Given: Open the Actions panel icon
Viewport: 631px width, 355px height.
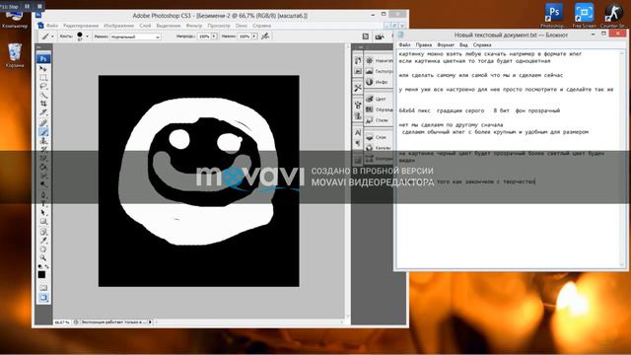Looking at the screenshot, I should coord(358,71).
